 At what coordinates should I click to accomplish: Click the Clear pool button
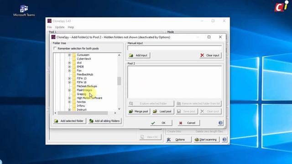210,111
